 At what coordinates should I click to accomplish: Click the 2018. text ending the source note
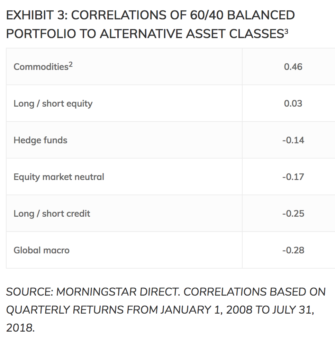[20, 328]
